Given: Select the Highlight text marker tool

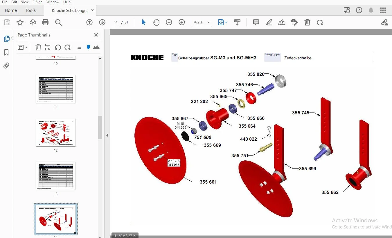Looking at the screenshot, I should [x=269, y=22].
